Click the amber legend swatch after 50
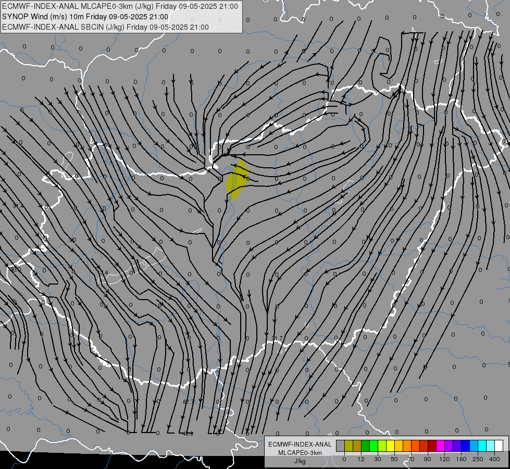 399,446
